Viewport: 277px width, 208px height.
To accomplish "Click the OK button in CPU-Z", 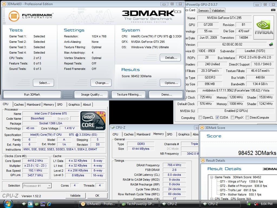I will (x=97, y=196).
